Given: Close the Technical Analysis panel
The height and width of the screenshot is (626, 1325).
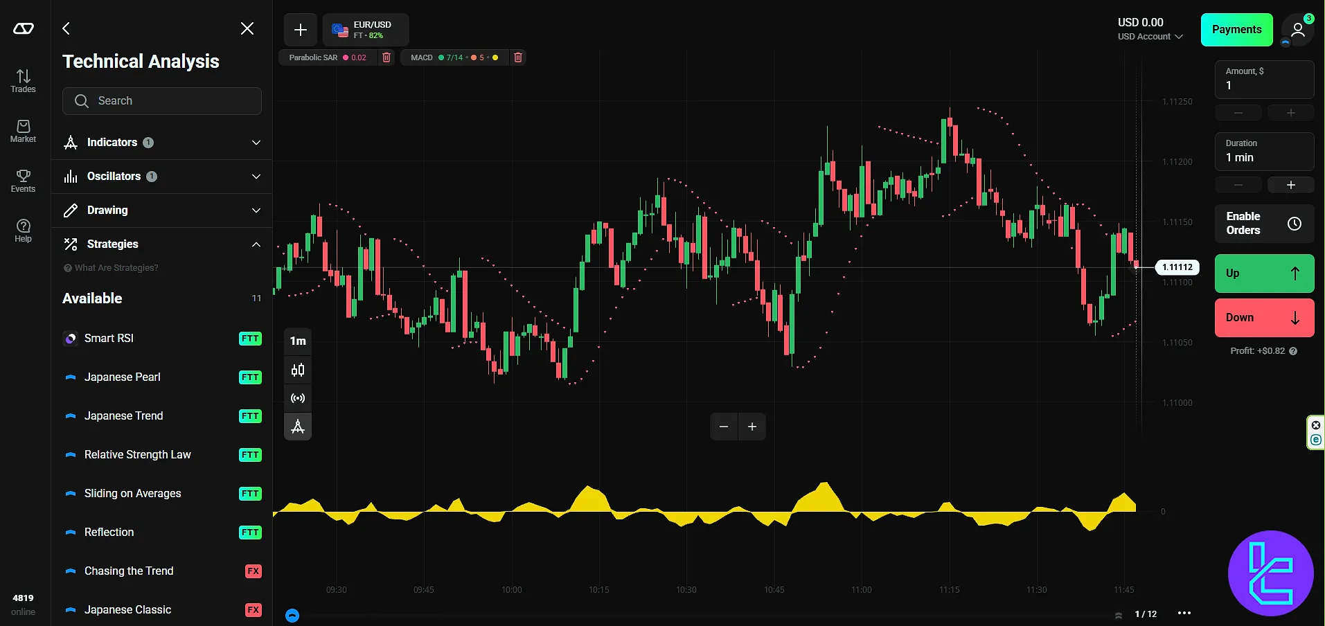Looking at the screenshot, I should 247,28.
